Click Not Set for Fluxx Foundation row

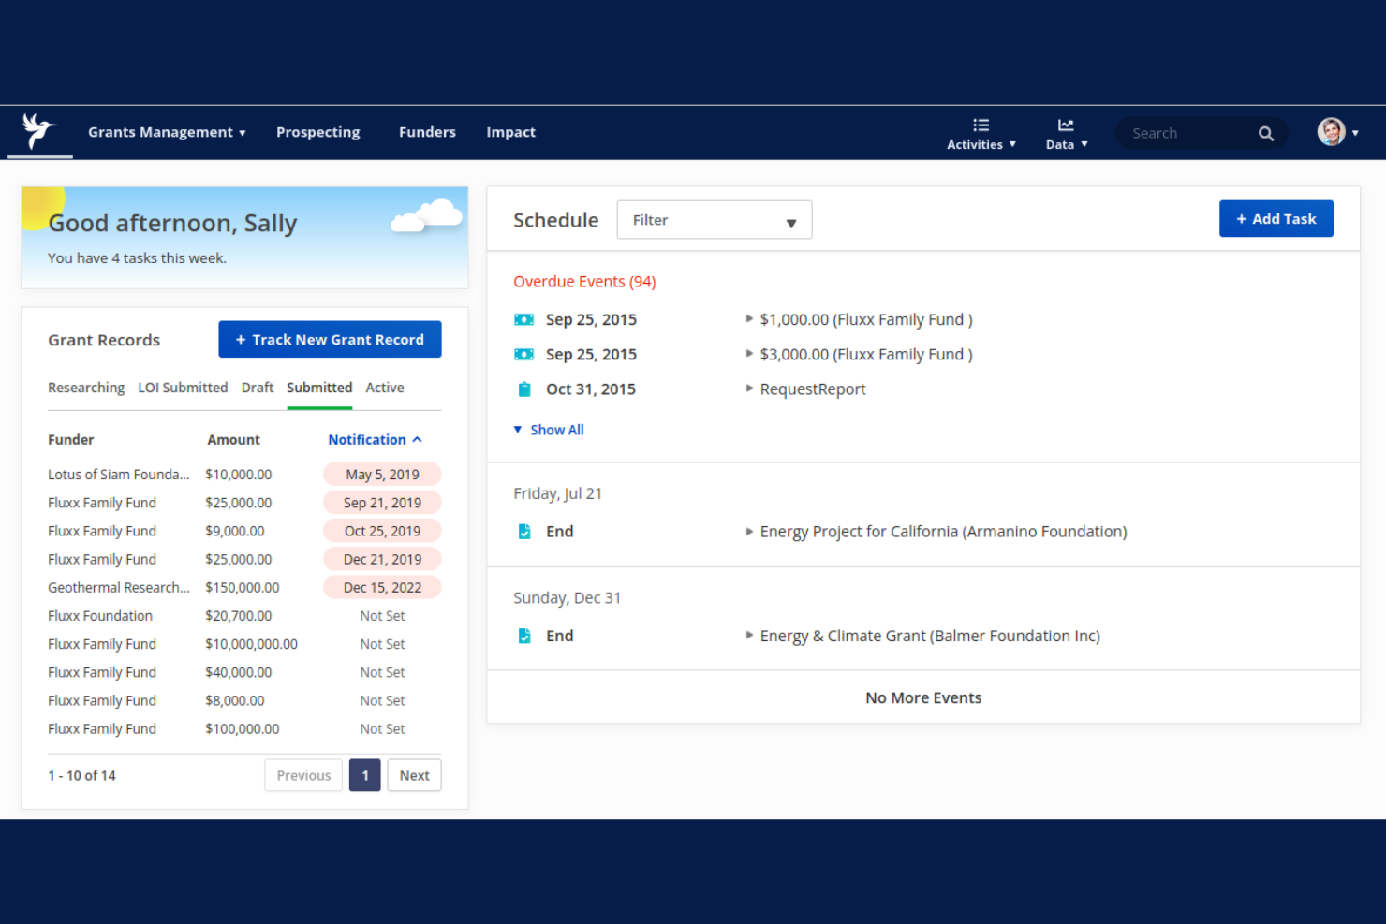click(382, 616)
